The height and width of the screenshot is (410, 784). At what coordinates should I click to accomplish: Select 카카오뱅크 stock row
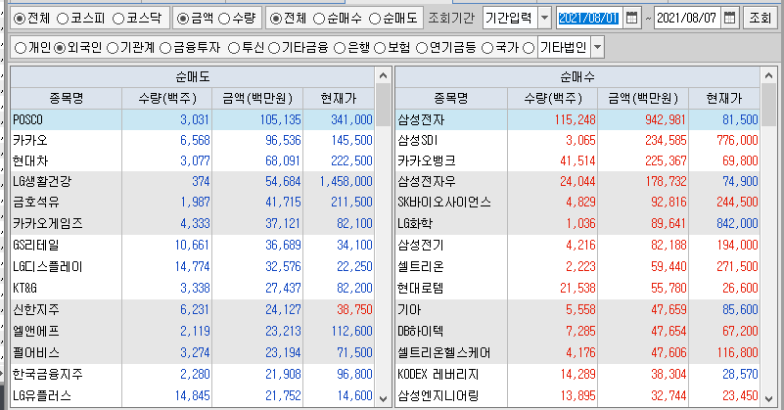(578, 161)
